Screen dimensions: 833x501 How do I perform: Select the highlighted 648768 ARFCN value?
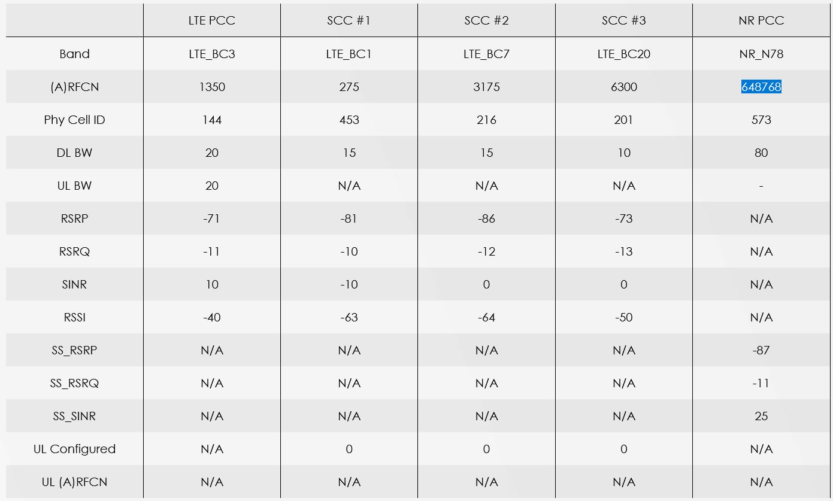[761, 87]
